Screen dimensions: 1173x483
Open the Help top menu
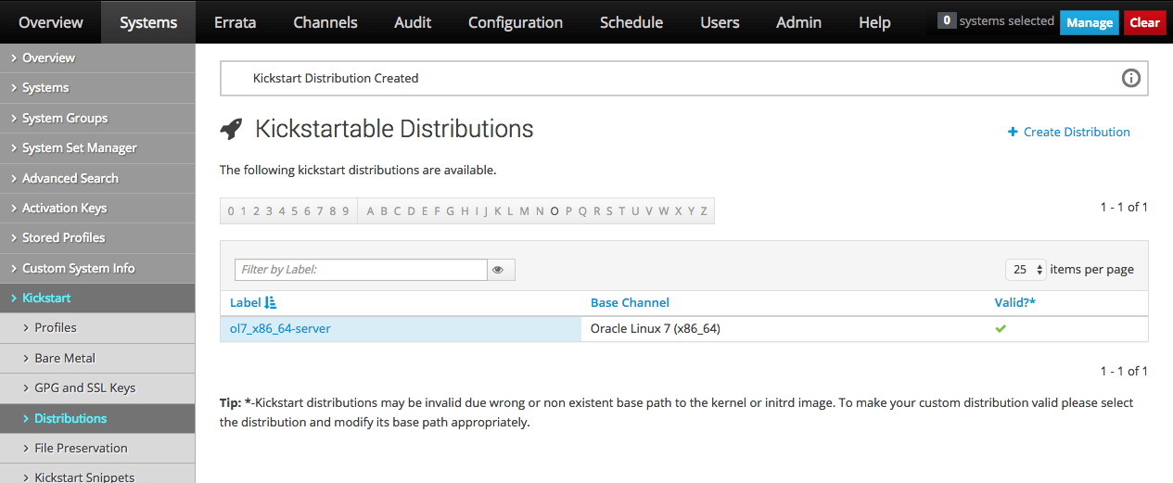(x=874, y=22)
